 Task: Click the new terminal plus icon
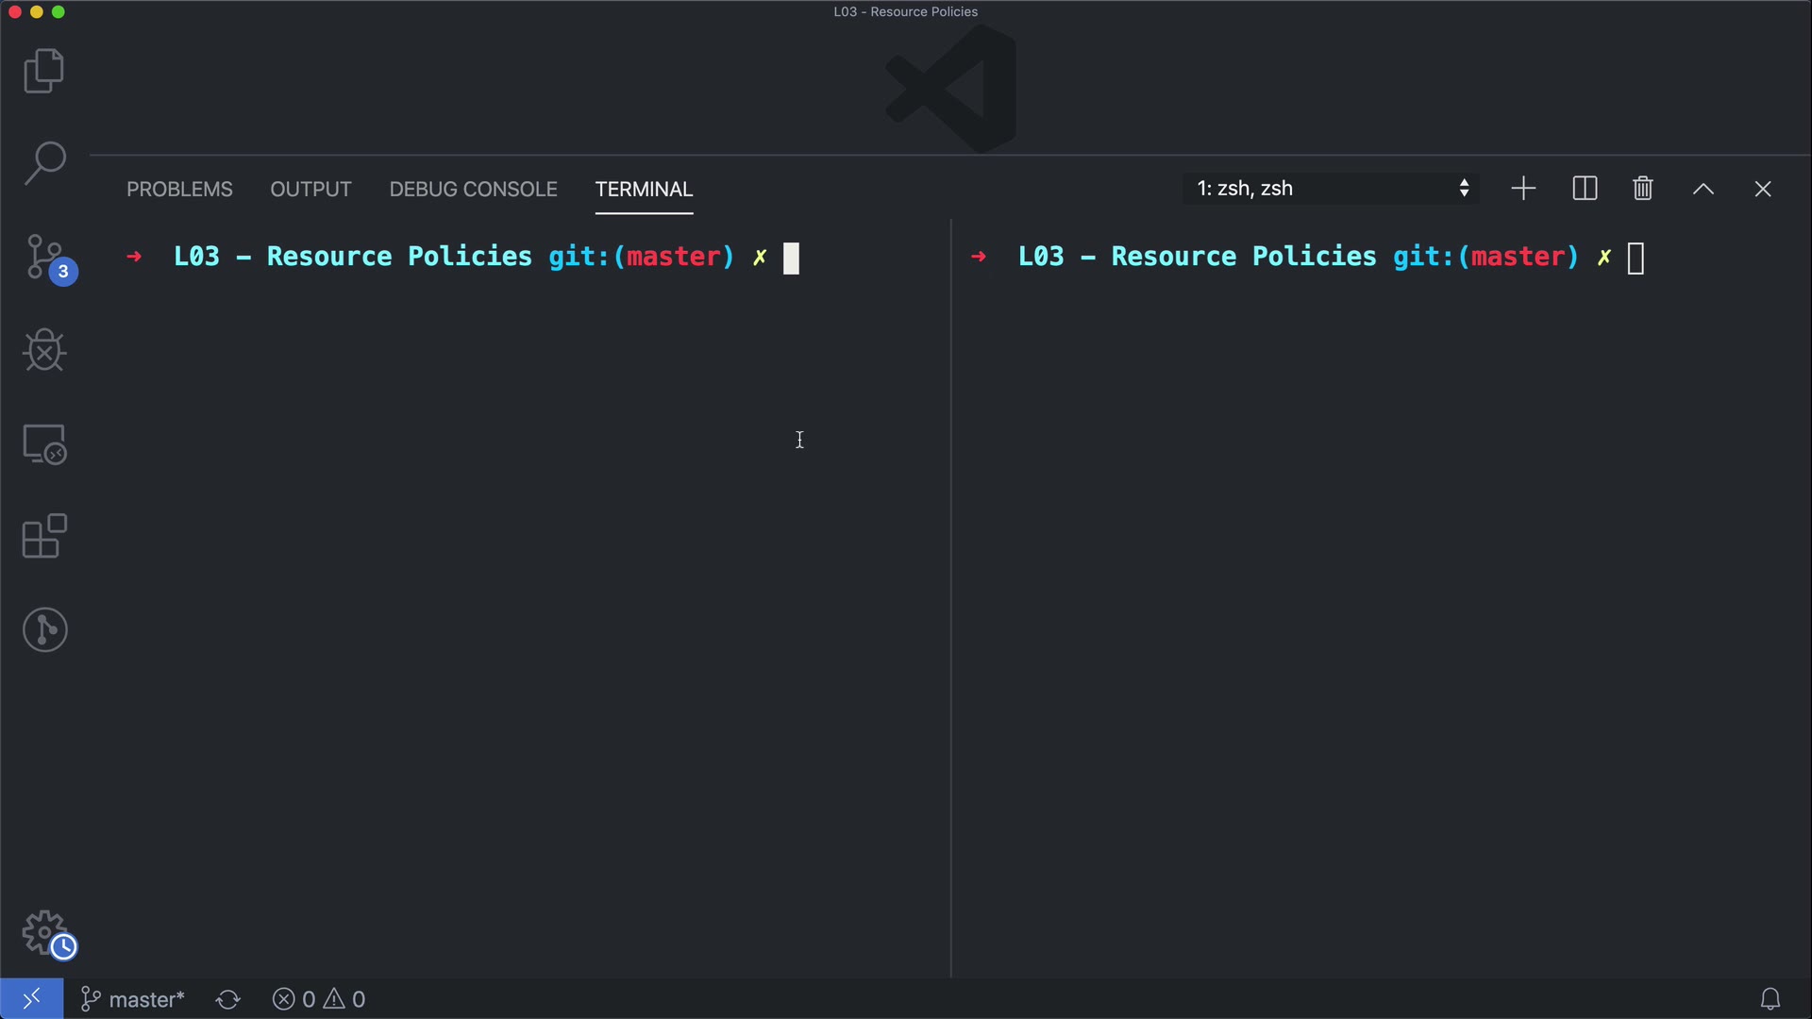click(x=1523, y=189)
